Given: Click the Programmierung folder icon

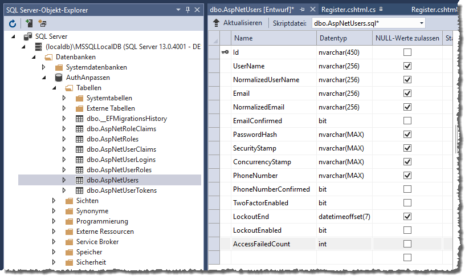Looking at the screenshot, I should (69, 221).
